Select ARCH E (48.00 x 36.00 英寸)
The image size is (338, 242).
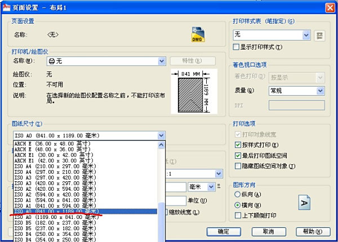86,149
